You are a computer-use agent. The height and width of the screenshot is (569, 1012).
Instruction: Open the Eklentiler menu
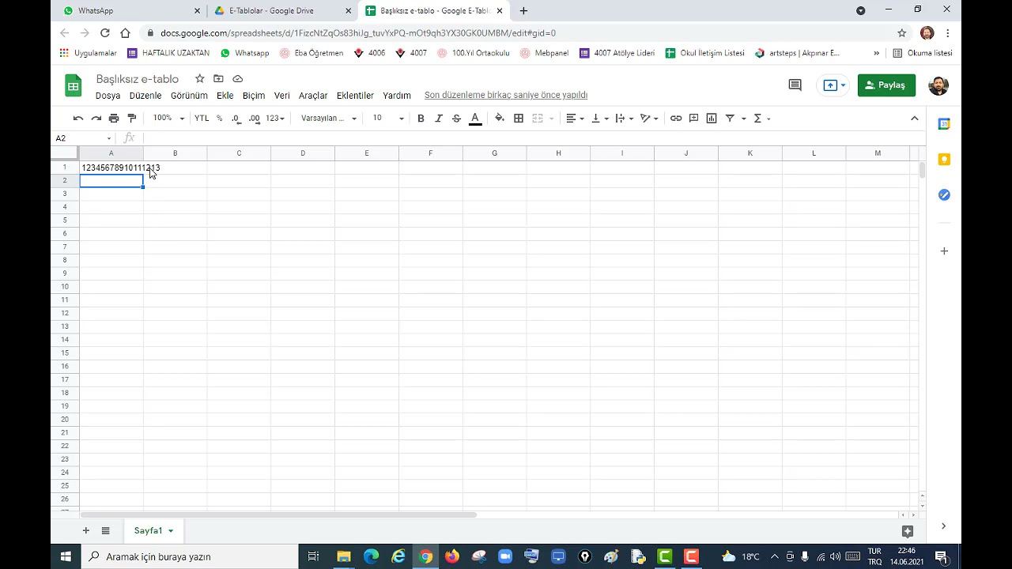(355, 96)
